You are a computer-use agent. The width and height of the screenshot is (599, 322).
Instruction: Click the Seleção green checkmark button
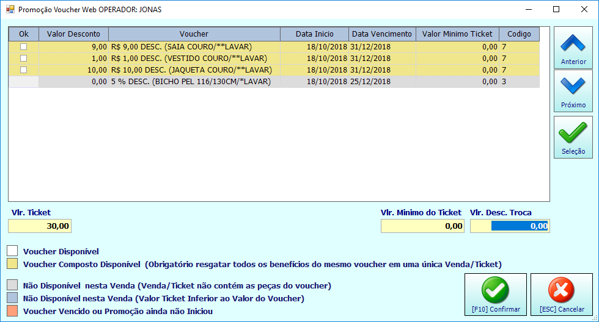pyautogui.click(x=573, y=137)
